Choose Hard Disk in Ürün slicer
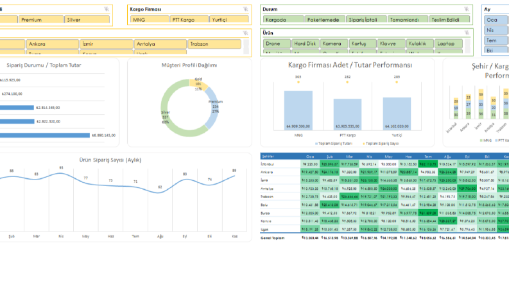509x286 pixels. pyautogui.click(x=305, y=44)
